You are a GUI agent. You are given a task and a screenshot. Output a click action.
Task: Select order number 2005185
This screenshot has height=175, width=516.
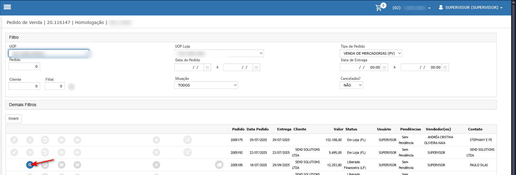tap(237, 165)
